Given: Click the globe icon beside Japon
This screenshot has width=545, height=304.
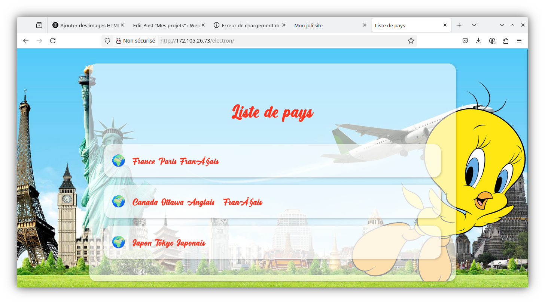Looking at the screenshot, I should [x=118, y=242].
